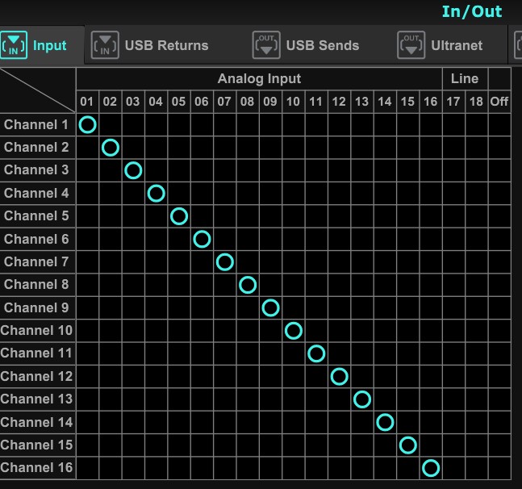
Task: Click the In/Out panel title
Action: point(472,11)
